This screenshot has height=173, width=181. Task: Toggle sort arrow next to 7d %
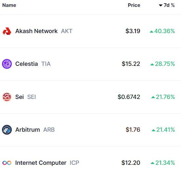click(161, 5)
